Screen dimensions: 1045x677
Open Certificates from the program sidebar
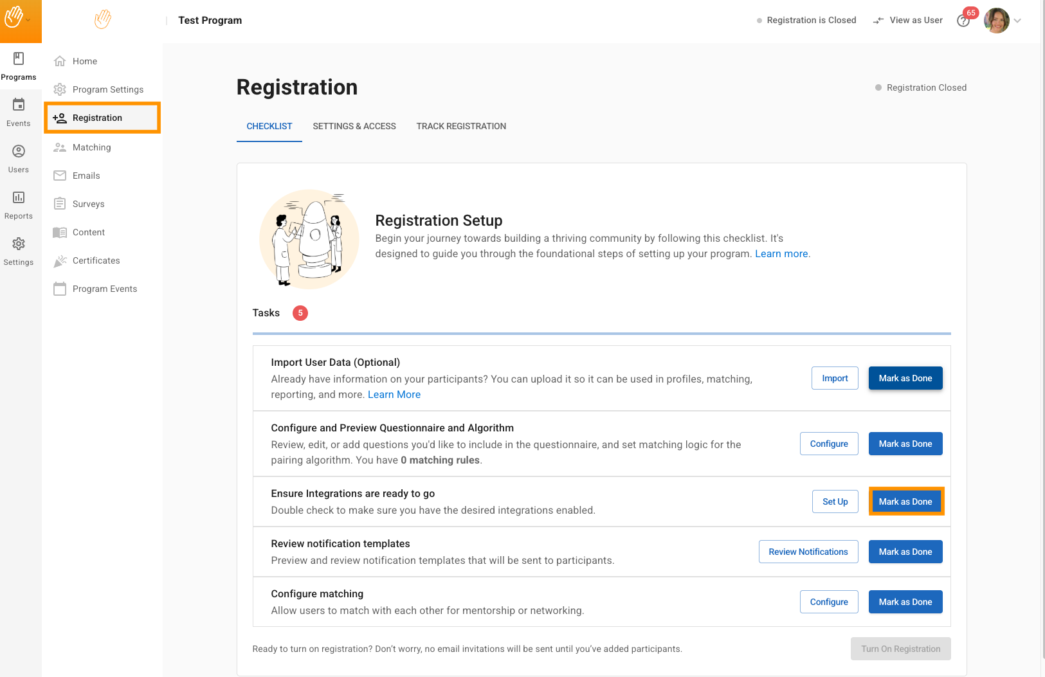point(96,260)
